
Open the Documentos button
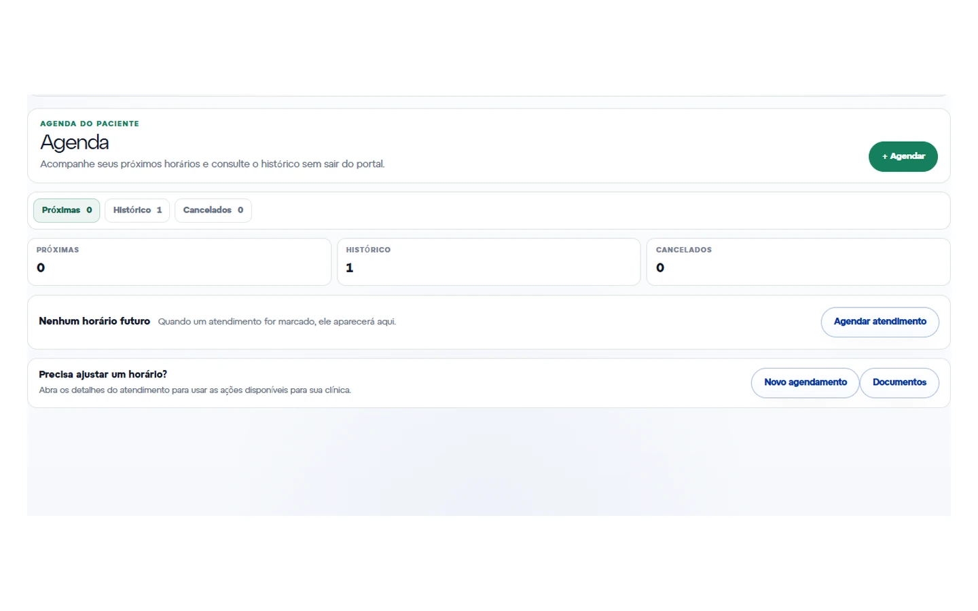899,383
